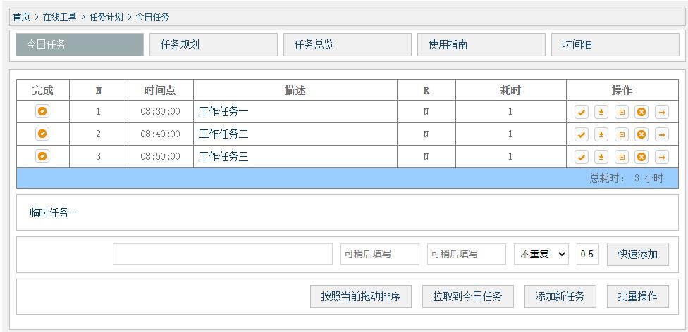Toggle 完成 checkbox for task 08:40:00
688x332 pixels.
(x=42, y=134)
